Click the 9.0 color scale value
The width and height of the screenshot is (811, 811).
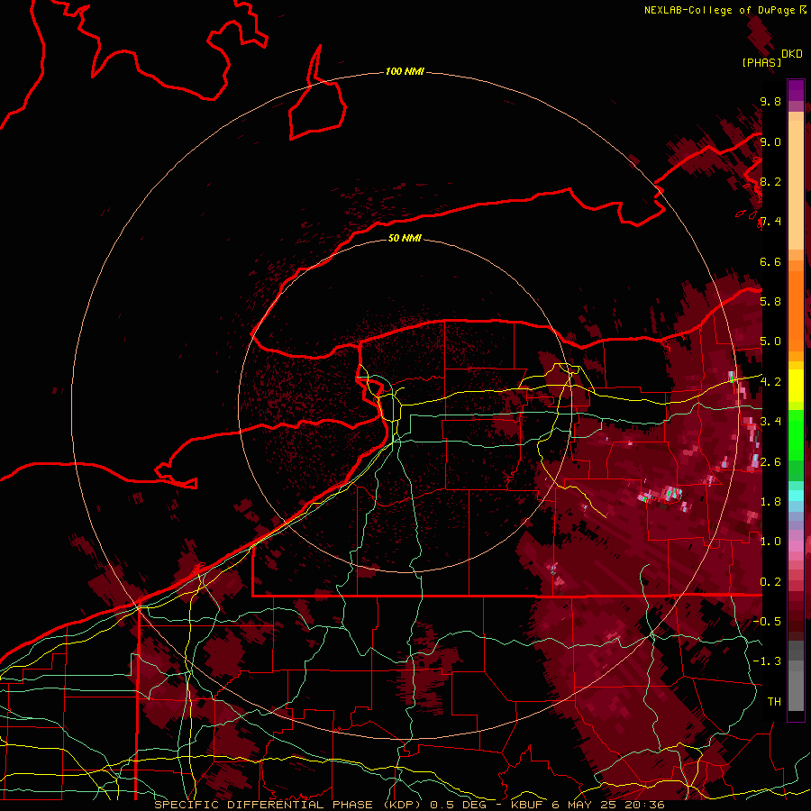pos(770,141)
